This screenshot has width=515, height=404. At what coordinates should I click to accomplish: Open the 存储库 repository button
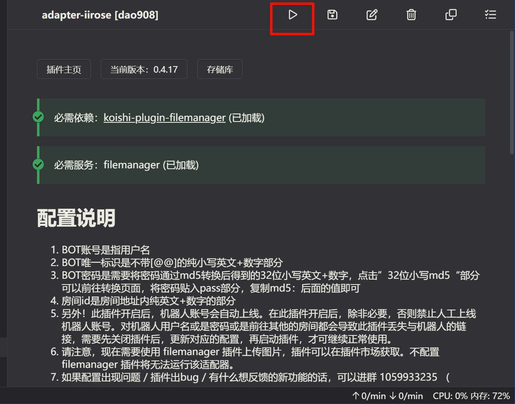click(x=219, y=69)
